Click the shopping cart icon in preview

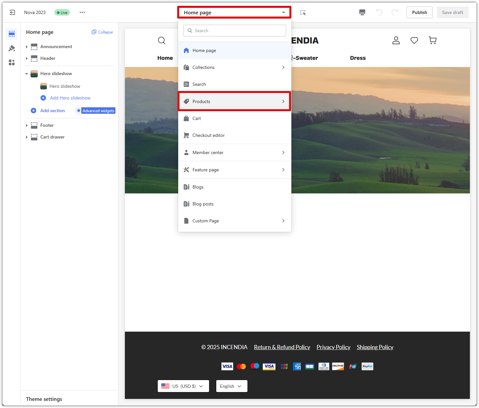click(432, 40)
